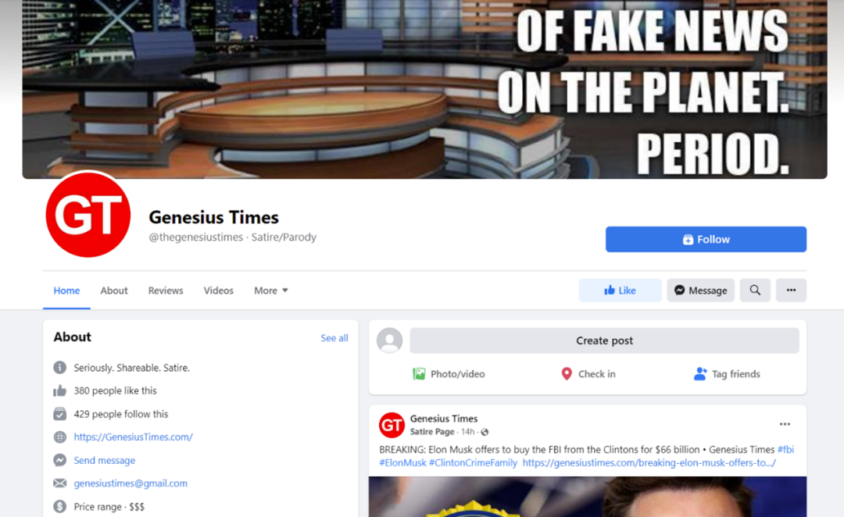Image resolution: width=844 pixels, height=517 pixels.
Task: Click the Create post input box
Action: [x=604, y=341]
